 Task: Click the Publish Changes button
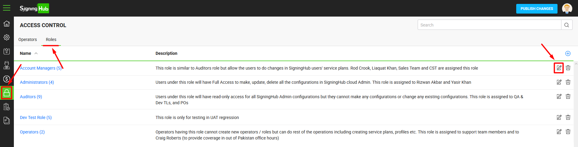tap(537, 9)
